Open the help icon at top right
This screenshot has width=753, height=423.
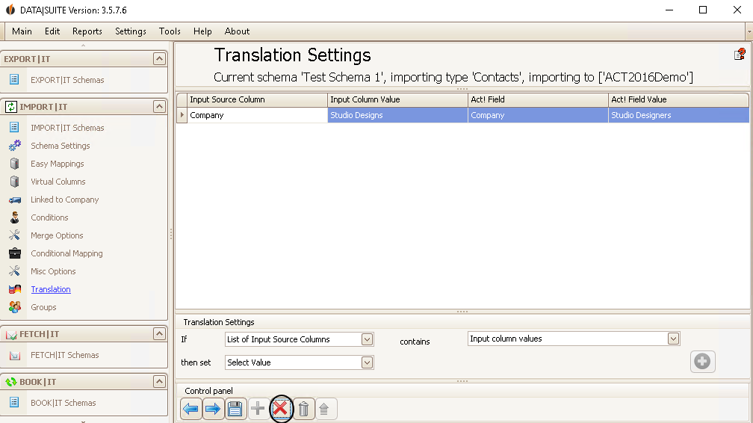pyautogui.click(x=740, y=55)
